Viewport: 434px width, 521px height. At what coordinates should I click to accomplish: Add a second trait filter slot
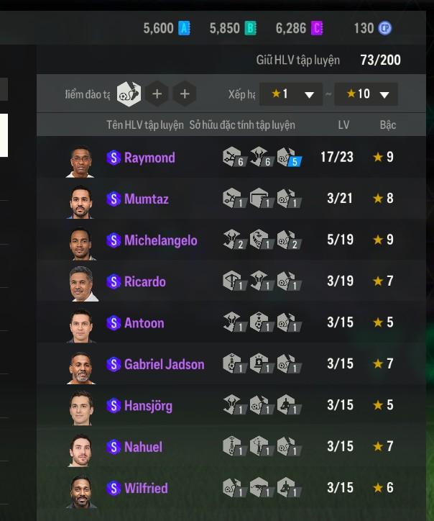point(157,94)
